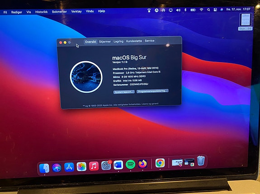Open Spotify from the Dock
260x194 pixels.
130,164
